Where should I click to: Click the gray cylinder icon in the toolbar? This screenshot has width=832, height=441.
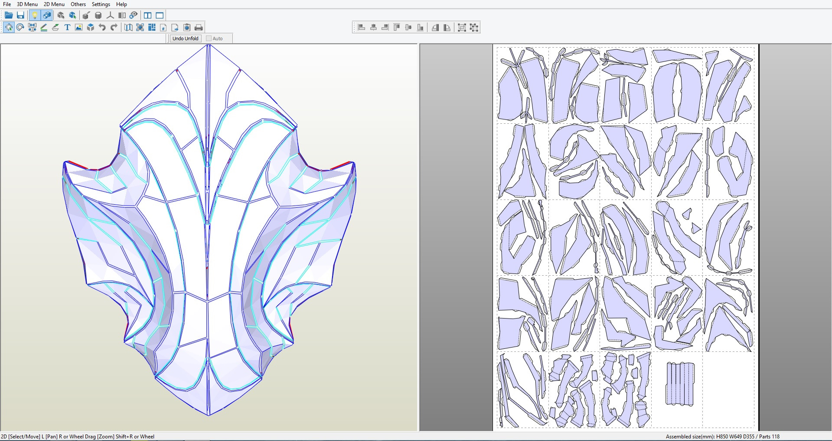pyautogui.click(x=98, y=16)
